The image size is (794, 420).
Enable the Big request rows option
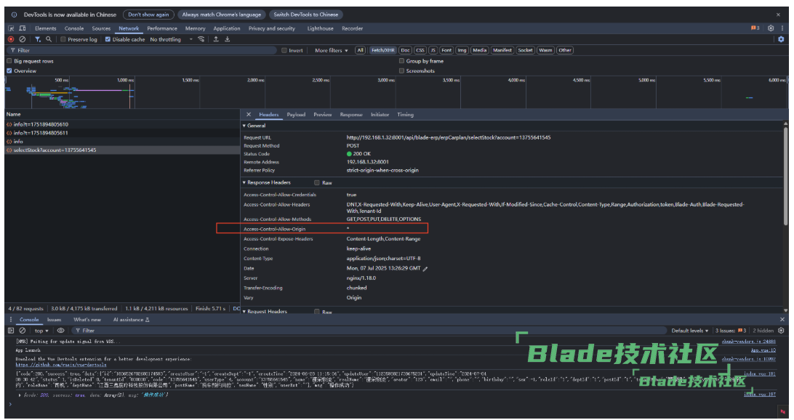point(9,61)
